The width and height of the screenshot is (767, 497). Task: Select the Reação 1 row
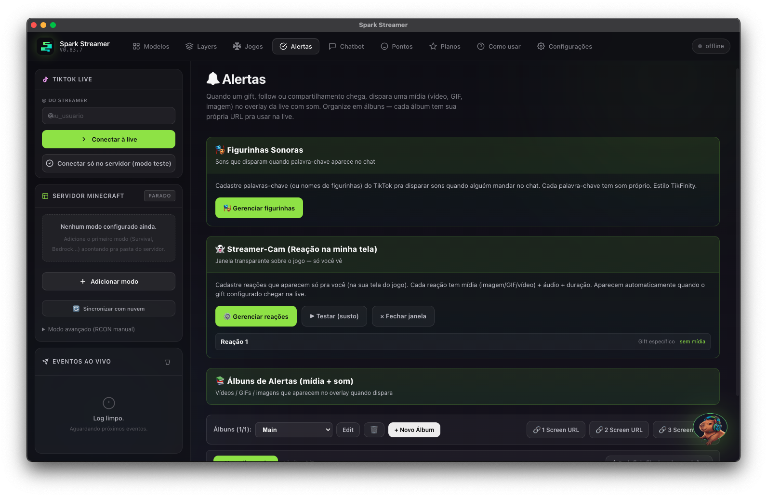click(x=463, y=342)
